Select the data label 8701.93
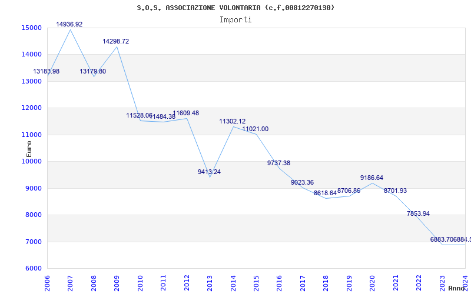Viewport: 471px width, 294px height. pos(395,191)
